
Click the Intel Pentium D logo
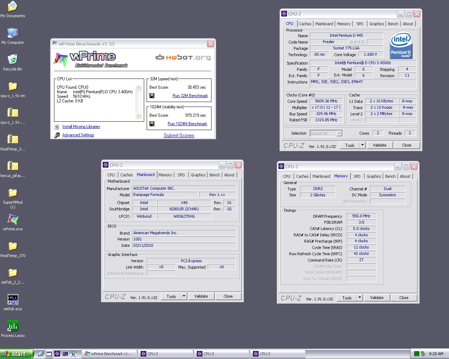tap(401, 46)
